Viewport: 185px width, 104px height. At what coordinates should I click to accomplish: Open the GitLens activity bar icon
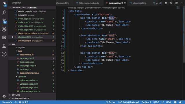4,54
